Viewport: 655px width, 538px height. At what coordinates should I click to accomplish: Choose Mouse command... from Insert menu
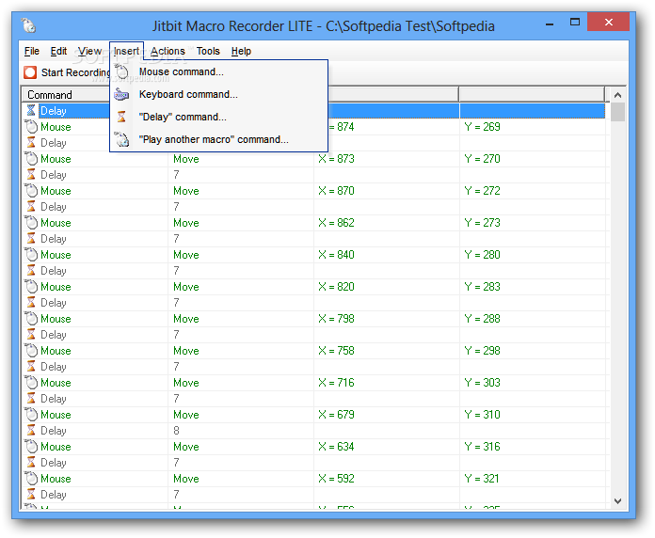tap(219, 71)
